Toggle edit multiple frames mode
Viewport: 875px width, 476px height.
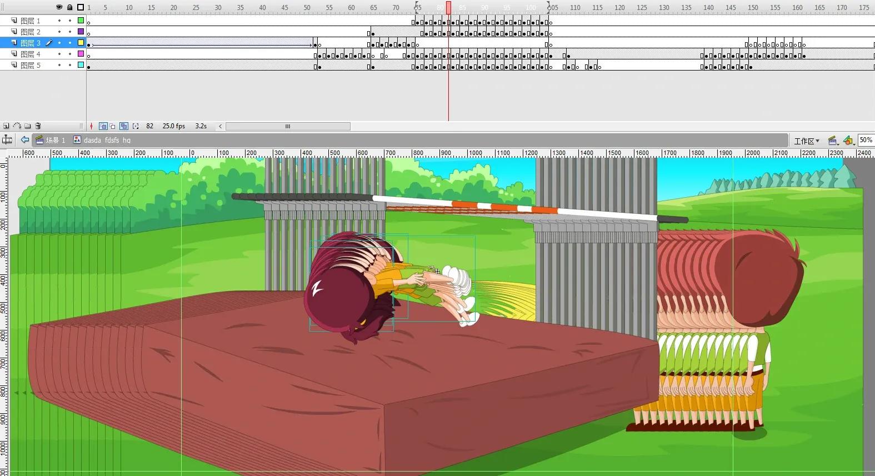pos(123,126)
